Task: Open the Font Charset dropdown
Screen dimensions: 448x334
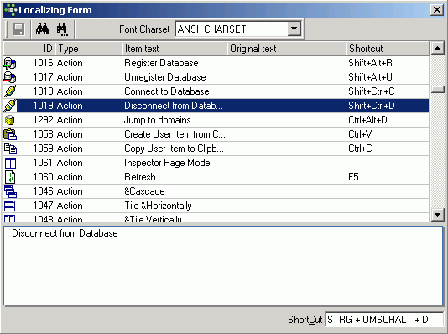Action: (x=294, y=29)
